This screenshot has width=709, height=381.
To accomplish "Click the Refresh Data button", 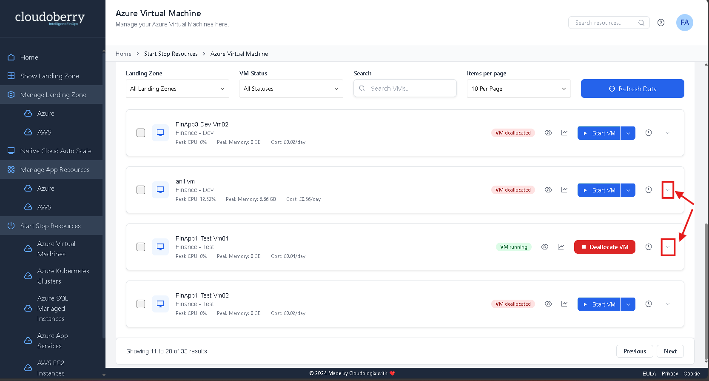I will [632, 89].
